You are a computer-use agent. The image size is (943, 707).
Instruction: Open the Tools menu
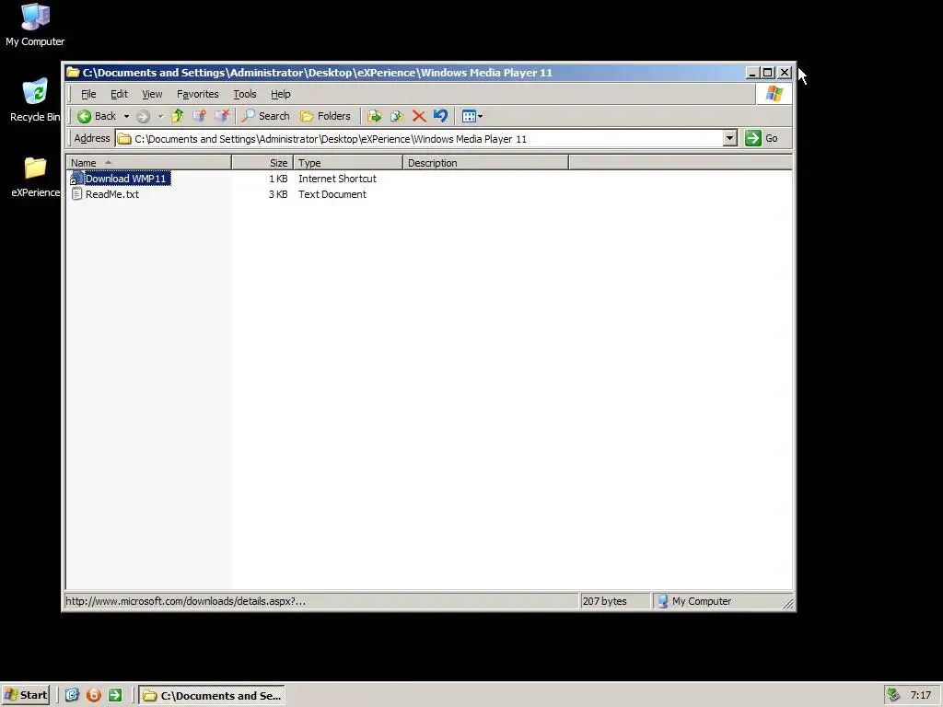coord(245,94)
